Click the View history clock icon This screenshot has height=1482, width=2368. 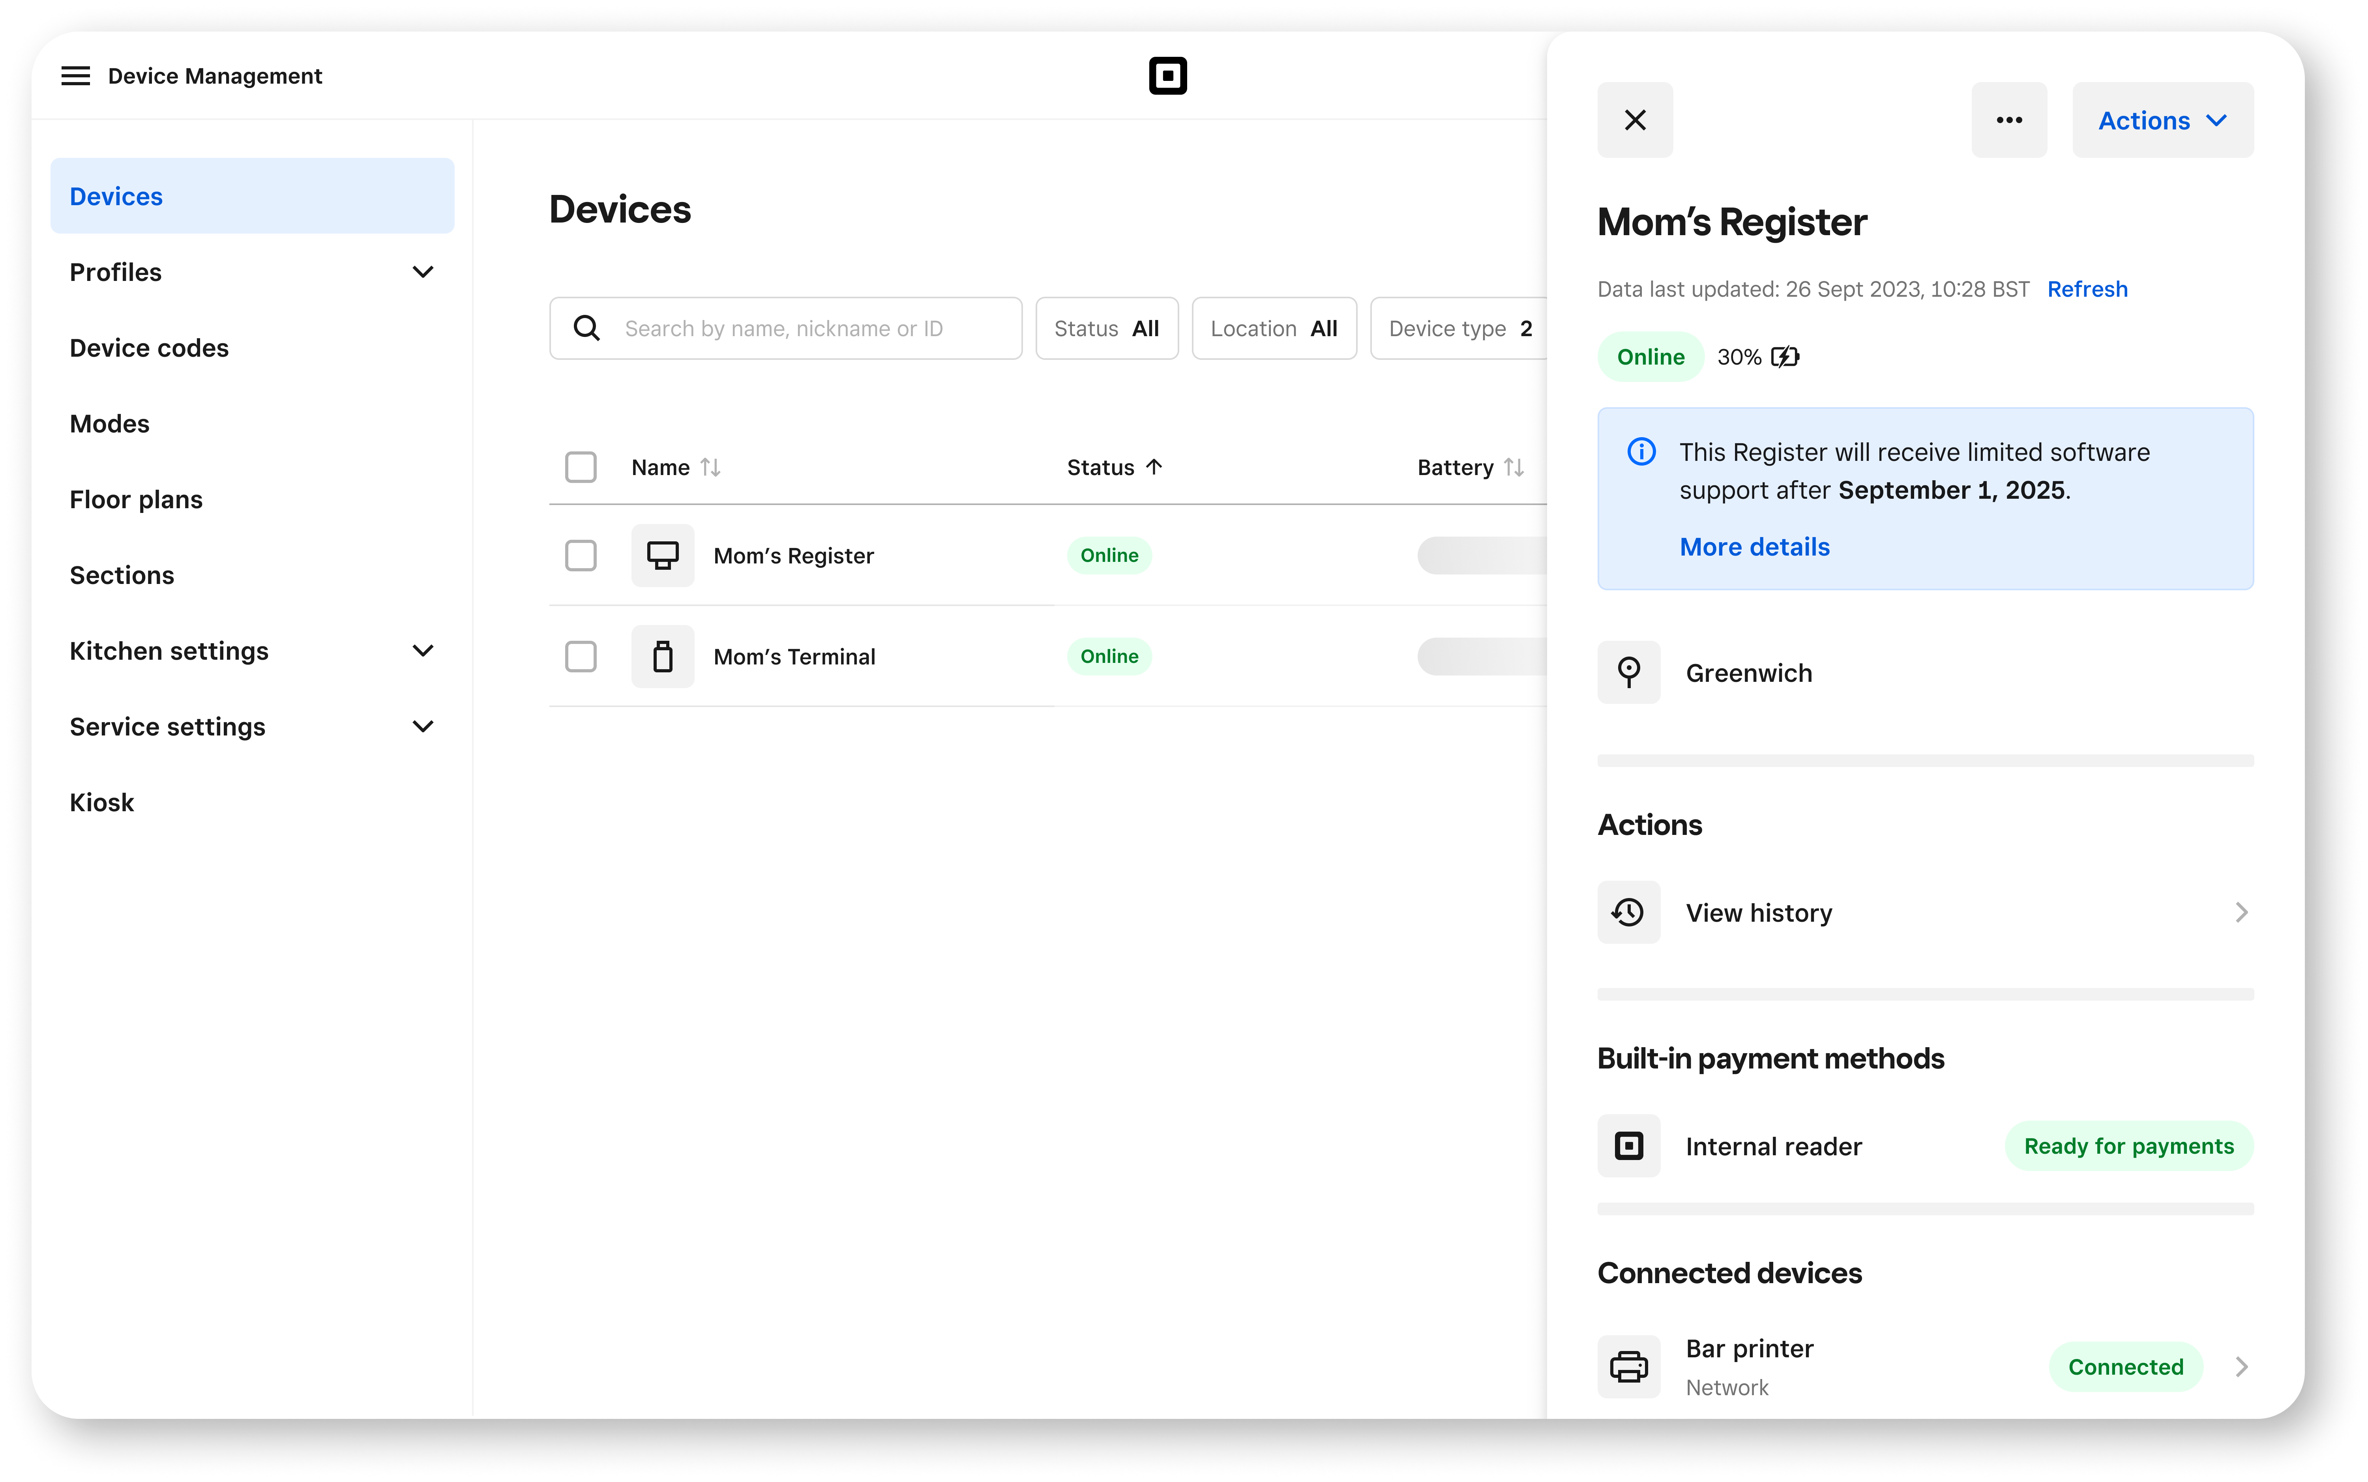pos(1628,913)
